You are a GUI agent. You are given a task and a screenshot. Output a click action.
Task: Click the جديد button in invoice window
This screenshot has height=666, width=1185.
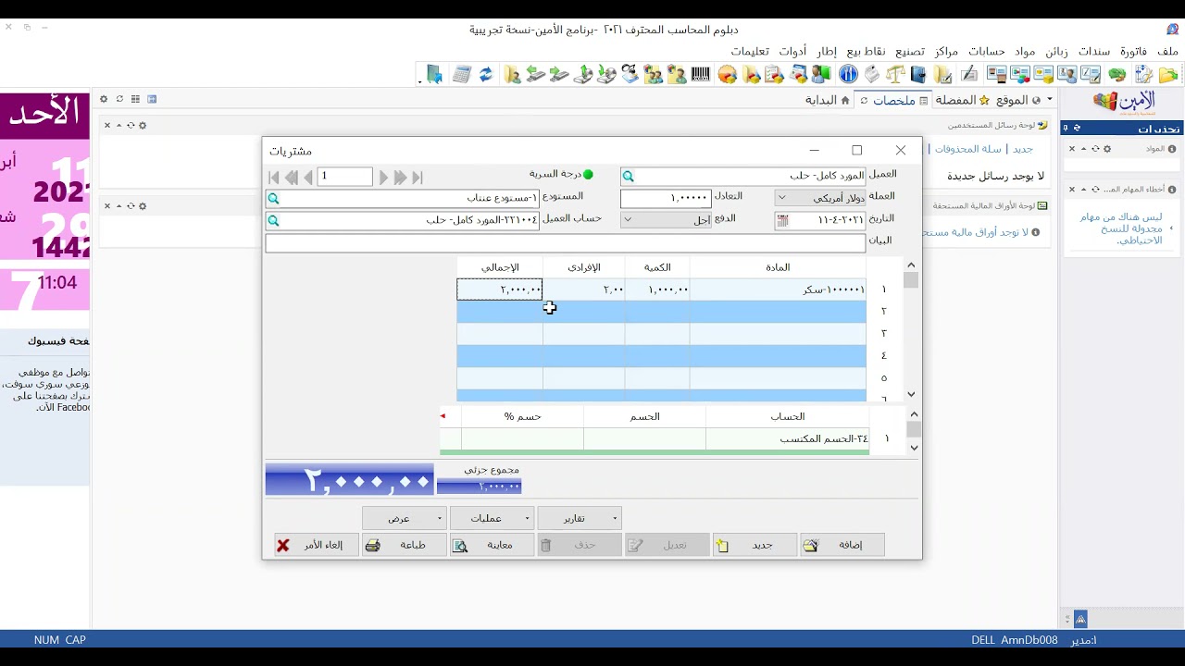[755, 545]
